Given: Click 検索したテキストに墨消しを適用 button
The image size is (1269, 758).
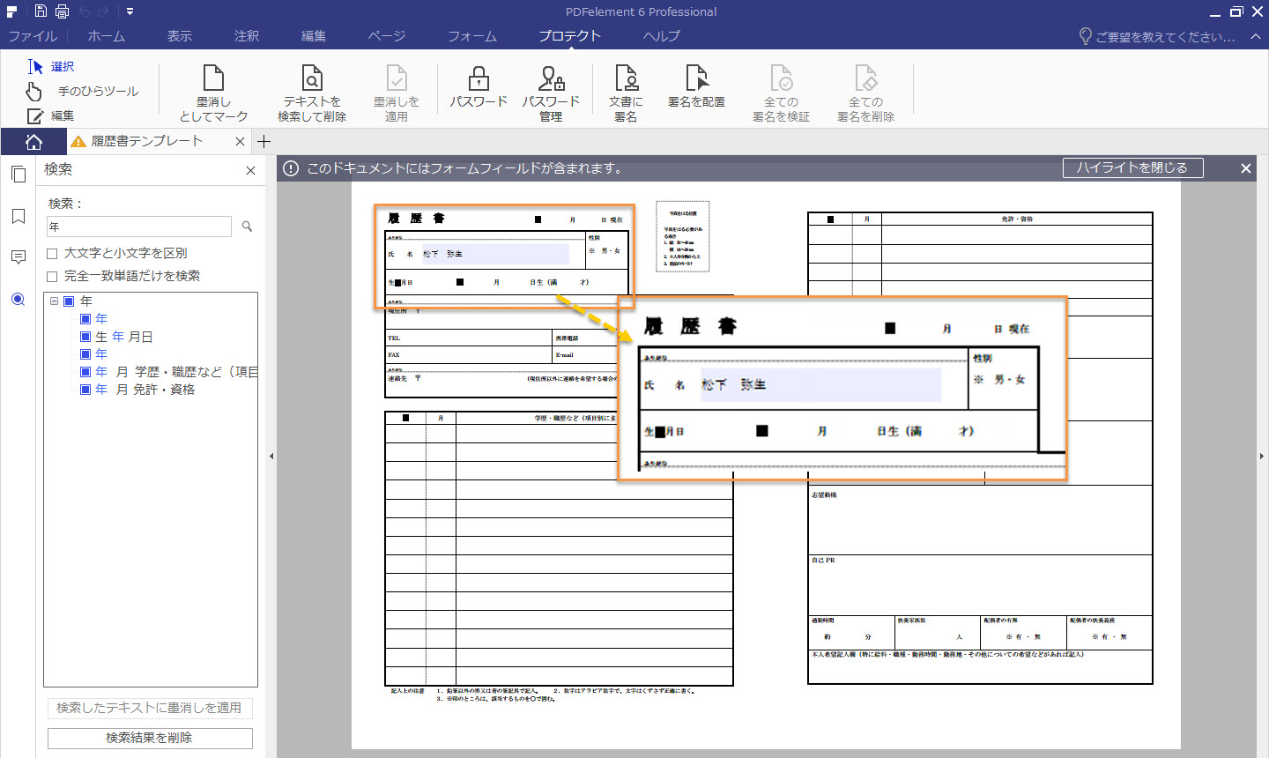Looking at the screenshot, I should pos(150,708).
